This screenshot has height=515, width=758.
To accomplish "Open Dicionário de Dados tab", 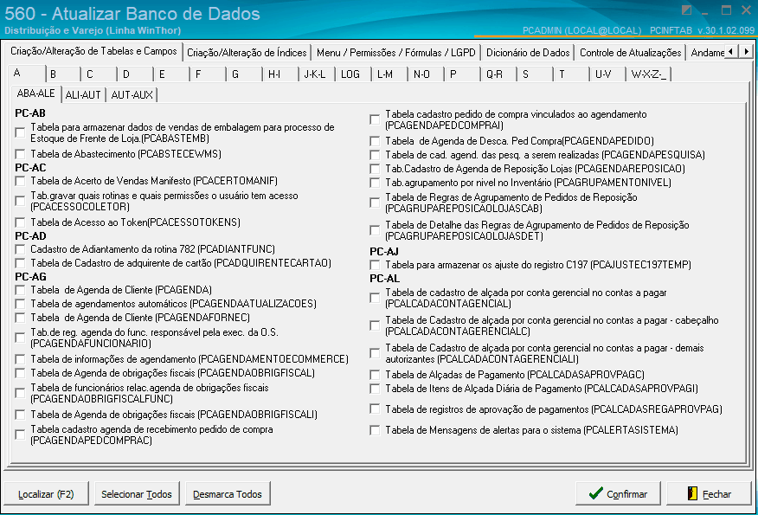I will [528, 53].
